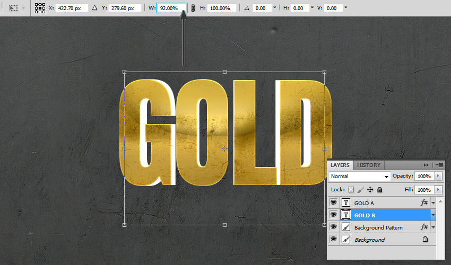Select the Background layer name

point(370,240)
